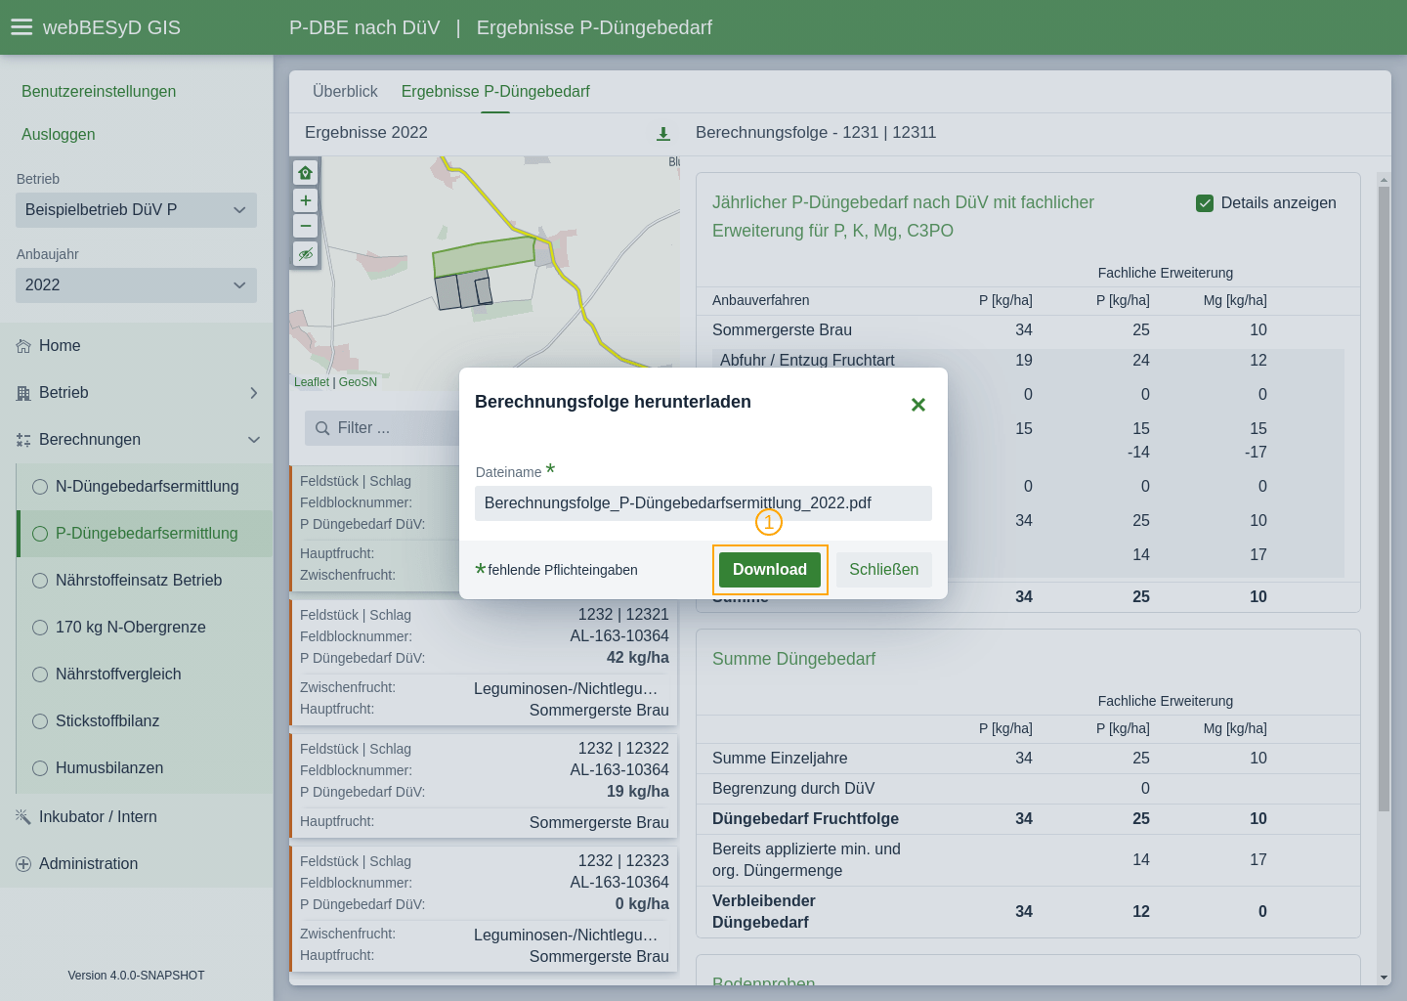This screenshot has width=1407, height=1001.
Task: Click 'Sommergerste Brau' Anbauverfahren row
Action: [x=1028, y=330]
